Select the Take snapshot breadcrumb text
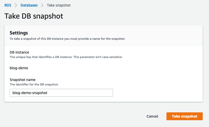This screenshot has height=127, width=209. [59, 5]
